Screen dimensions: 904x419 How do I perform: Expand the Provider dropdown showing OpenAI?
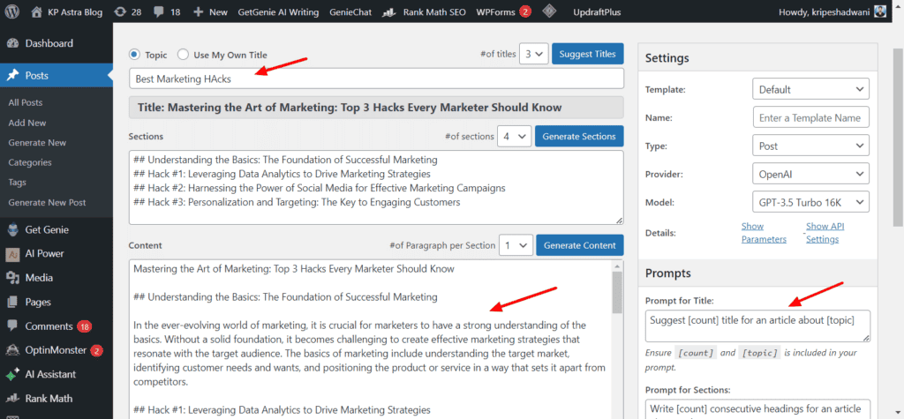click(811, 174)
